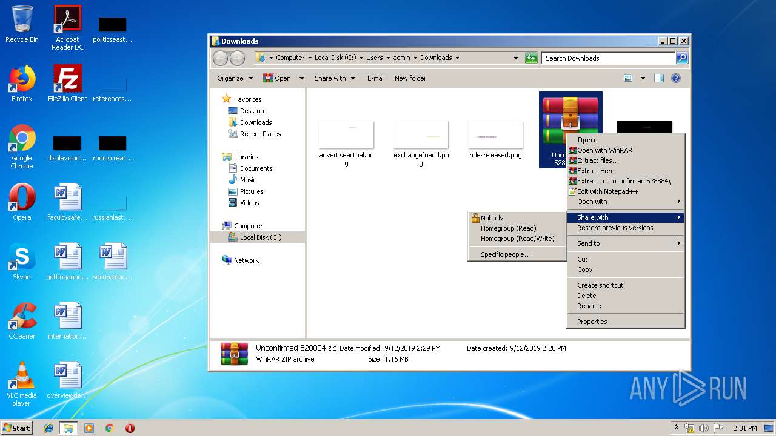Expand the Open button dropdown arrow
The image size is (776, 436).
[x=300, y=78]
